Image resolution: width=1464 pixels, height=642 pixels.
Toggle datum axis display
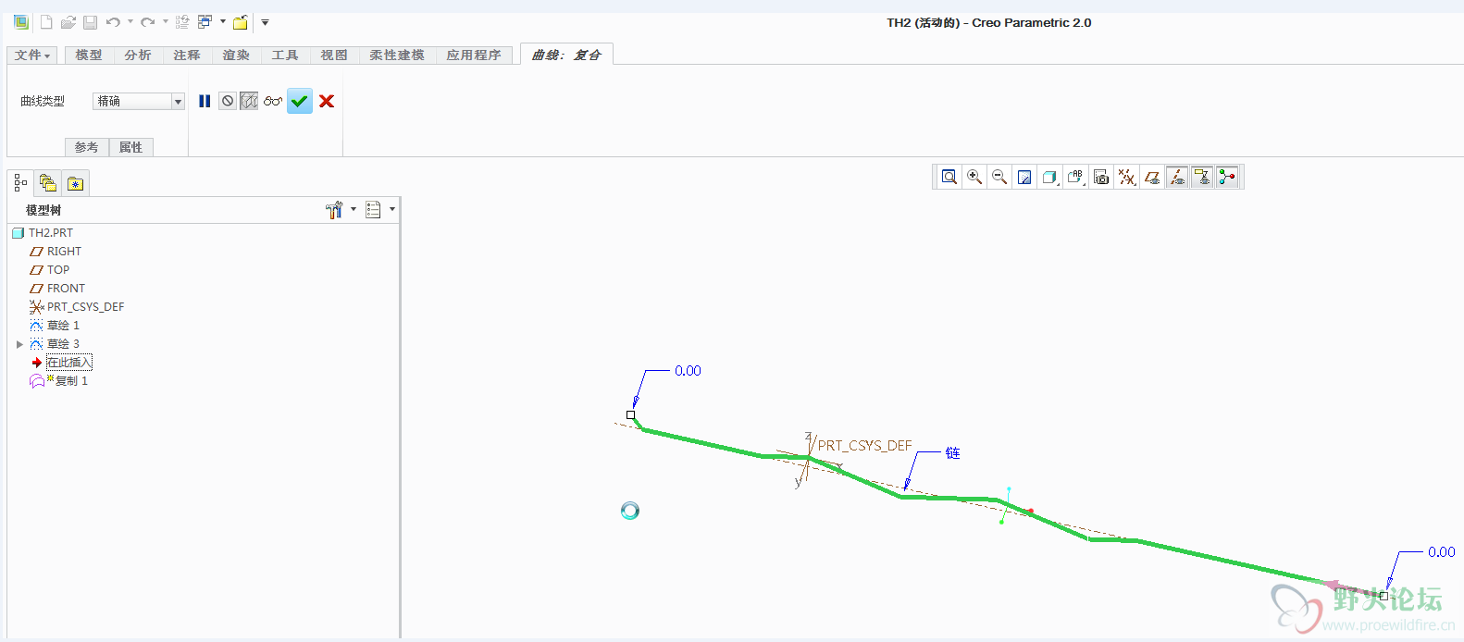point(1177,177)
